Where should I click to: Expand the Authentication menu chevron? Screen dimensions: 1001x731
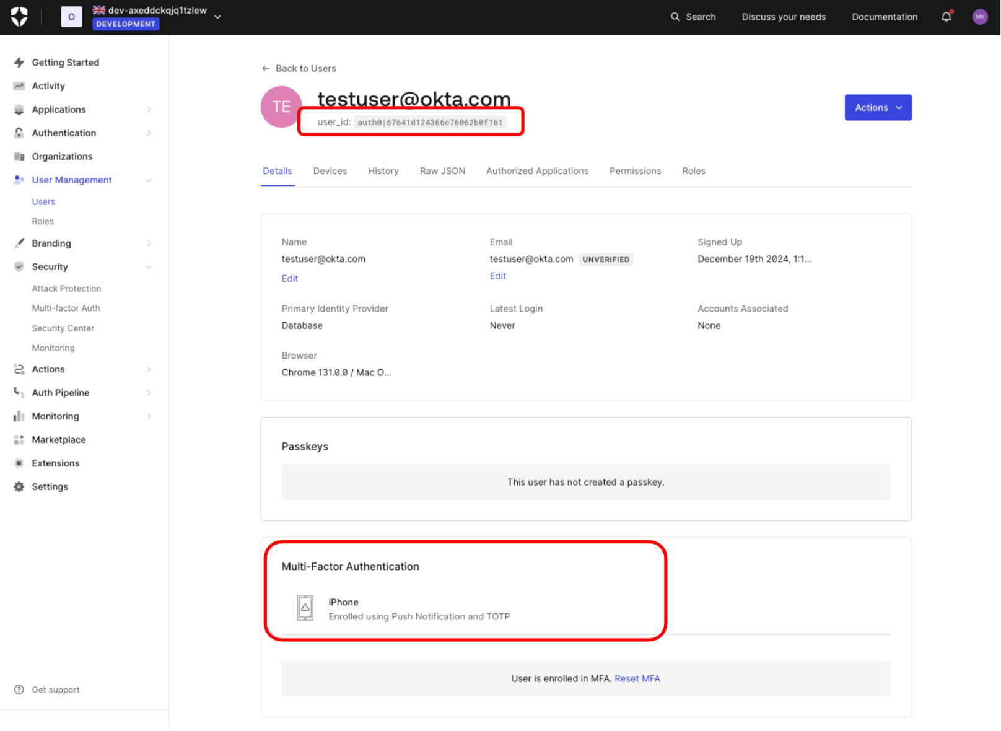[x=149, y=133]
